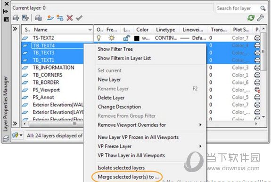The width and height of the screenshot is (271, 182).
Task: Click the vertical scrollbar thumb of layer list
Action: coord(263,52)
